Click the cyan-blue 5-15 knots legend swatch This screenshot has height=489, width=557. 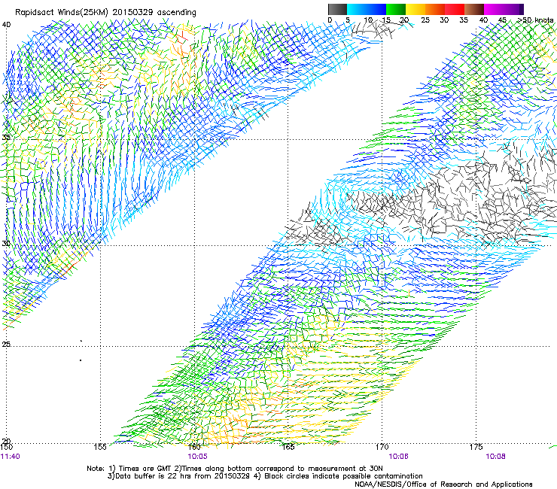367,9
